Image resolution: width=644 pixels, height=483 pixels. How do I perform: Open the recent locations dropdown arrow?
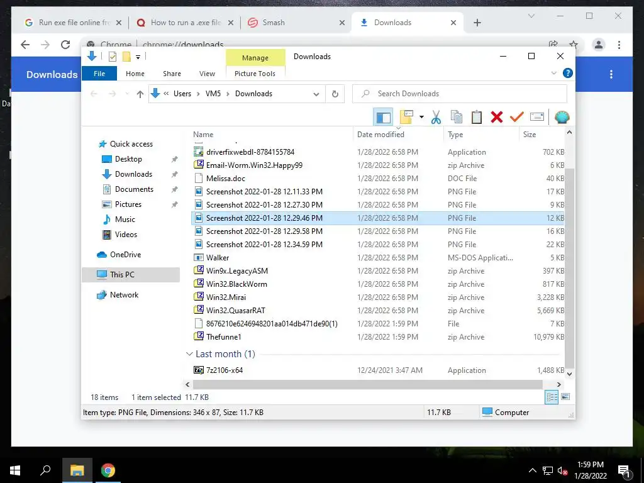click(x=127, y=94)
